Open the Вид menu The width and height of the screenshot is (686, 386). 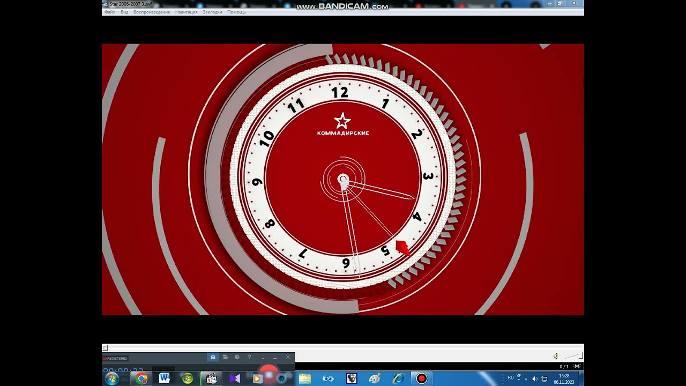124,12
